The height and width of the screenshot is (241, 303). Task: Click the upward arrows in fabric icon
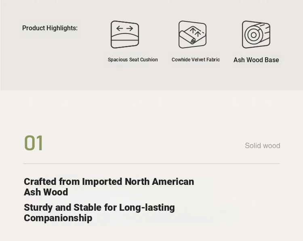[195, 32]
